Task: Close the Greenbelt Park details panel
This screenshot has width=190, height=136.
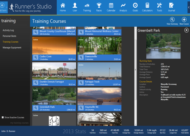Action: pos(186,30)
